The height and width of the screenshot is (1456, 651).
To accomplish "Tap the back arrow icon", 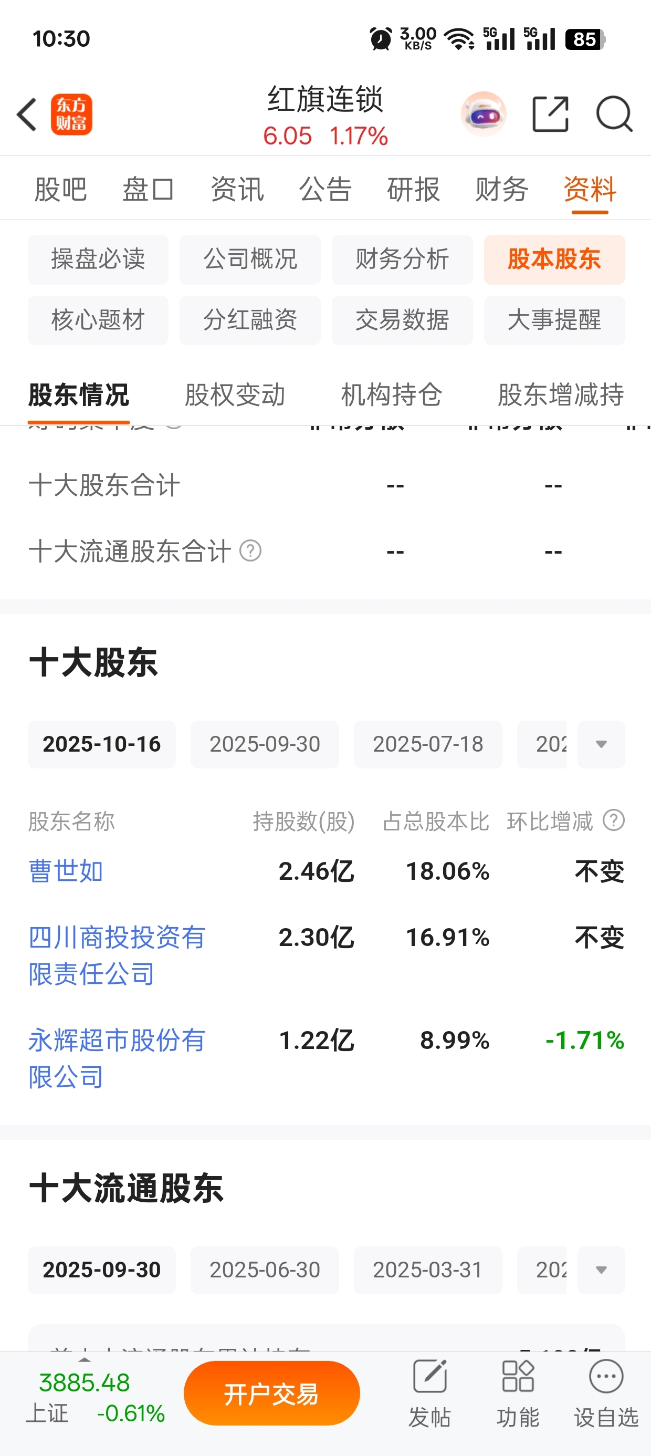I will [27, 114].
